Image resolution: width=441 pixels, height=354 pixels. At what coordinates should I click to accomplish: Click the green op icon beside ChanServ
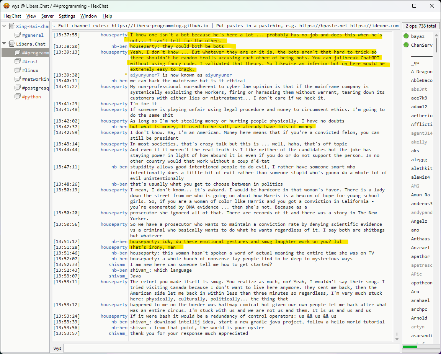pos(406,45)
